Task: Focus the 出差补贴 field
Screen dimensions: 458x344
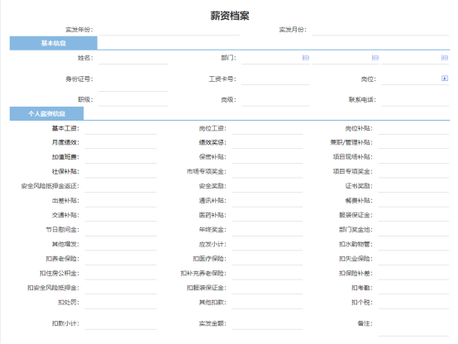Action: coord(121,201)
